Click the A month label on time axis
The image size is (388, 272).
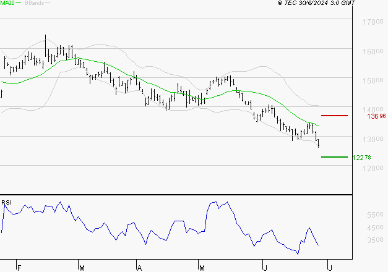point(139,268)
